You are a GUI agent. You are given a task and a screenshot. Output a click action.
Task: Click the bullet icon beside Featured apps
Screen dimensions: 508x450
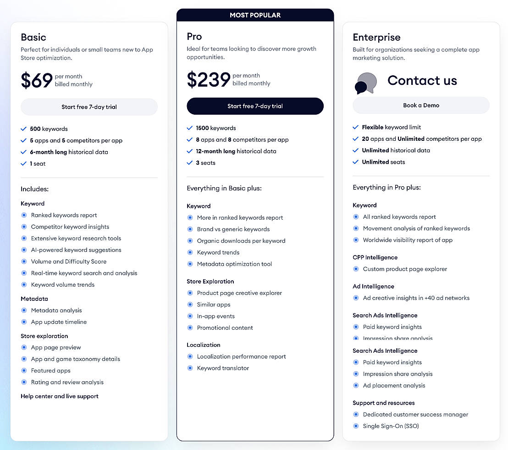pos(24,370)
